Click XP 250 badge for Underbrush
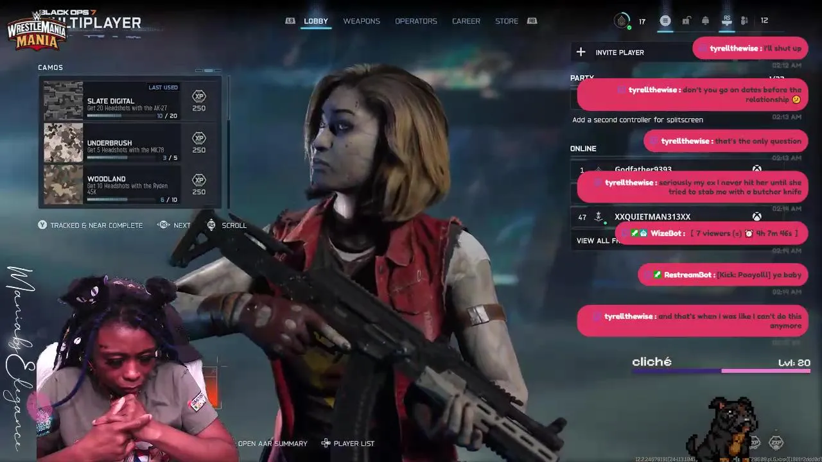Viewport: 822px width, 462px height. [199, 142]
